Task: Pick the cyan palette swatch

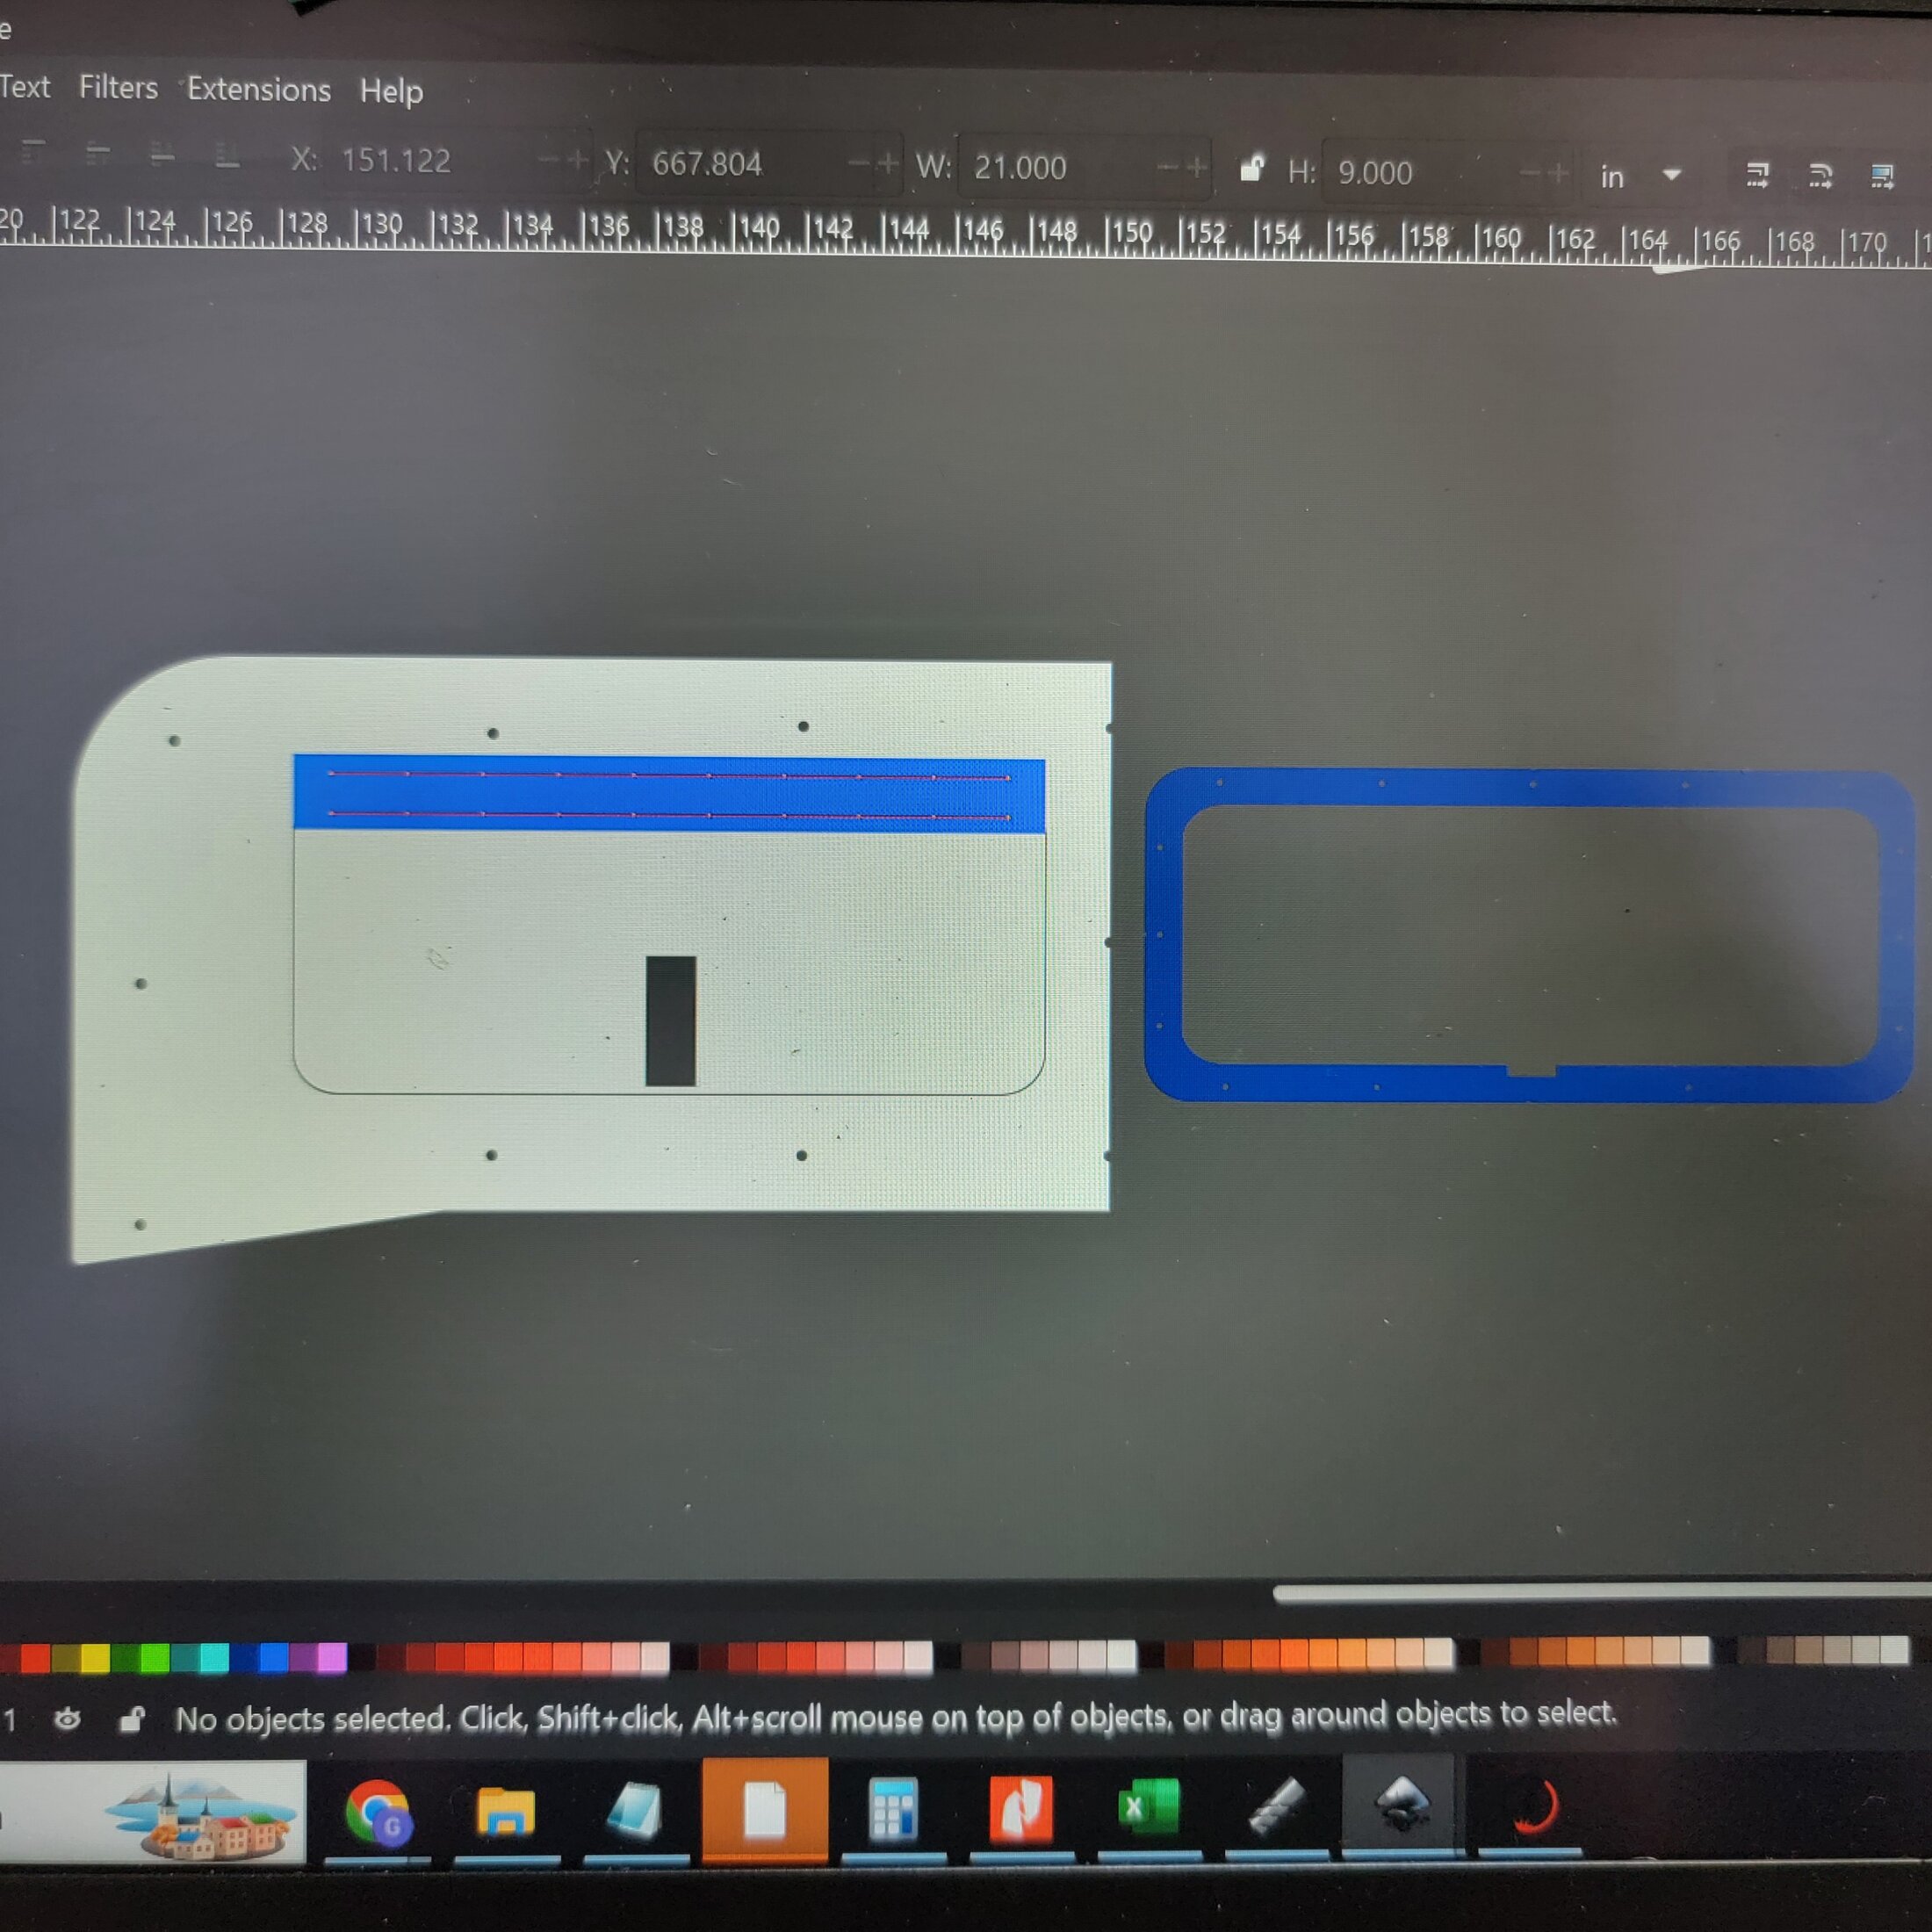Action: click(x=214, y=1657)
